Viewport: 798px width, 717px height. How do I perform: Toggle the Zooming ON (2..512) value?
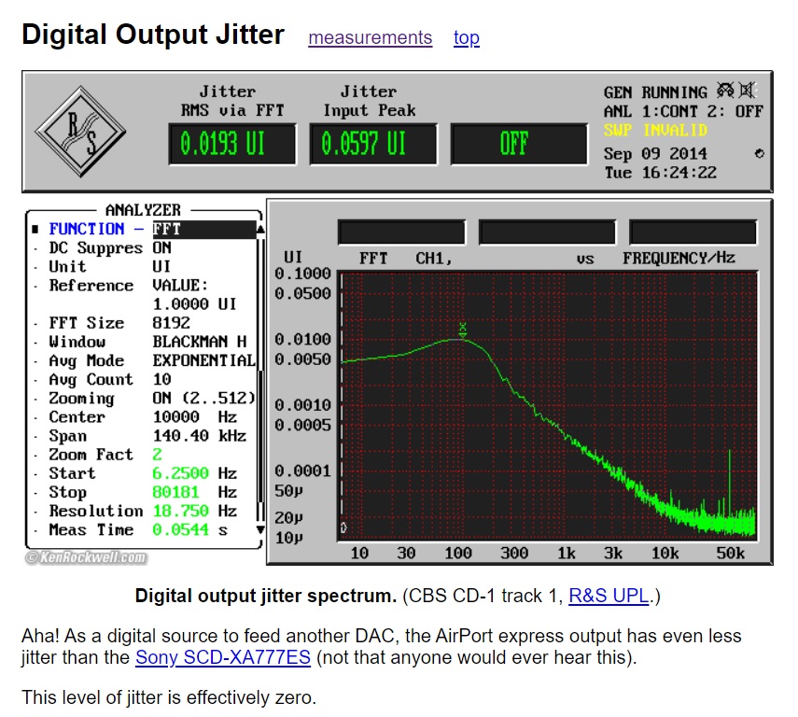pyautogui.click(x=203, y=398)
